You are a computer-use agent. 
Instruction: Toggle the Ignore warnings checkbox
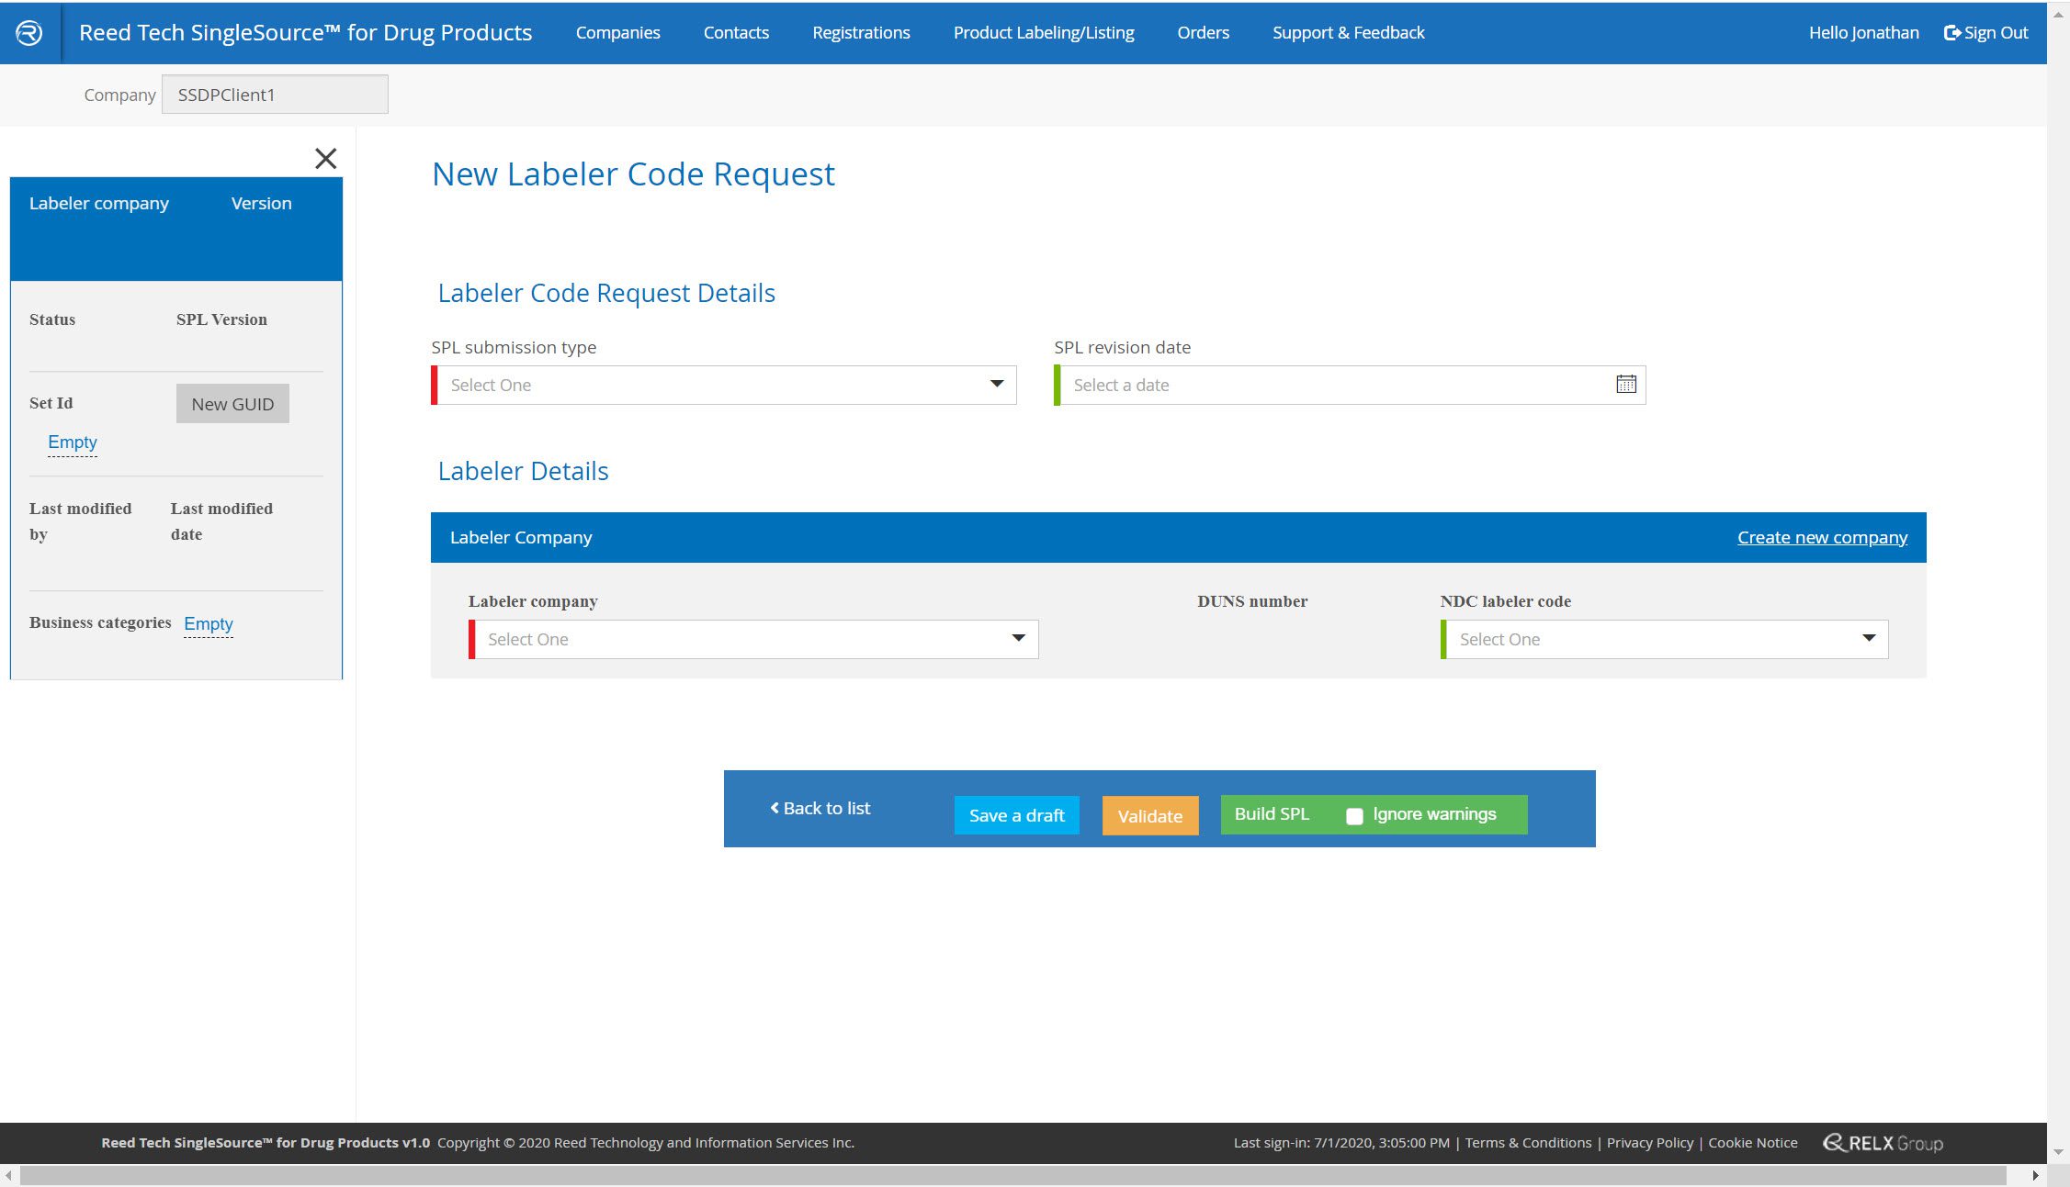[x=1353, y=815]
